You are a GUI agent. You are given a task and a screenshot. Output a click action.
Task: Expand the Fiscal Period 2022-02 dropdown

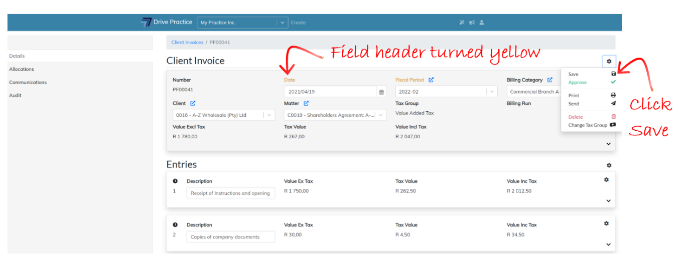492,92
